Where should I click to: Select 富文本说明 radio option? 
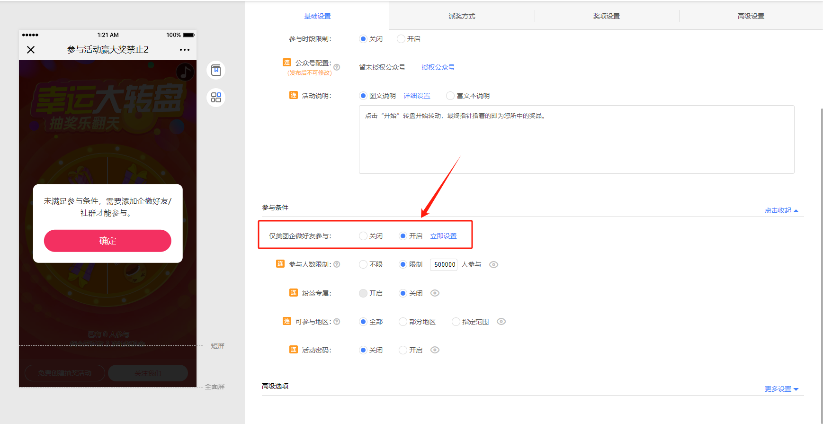click(450, 96)
